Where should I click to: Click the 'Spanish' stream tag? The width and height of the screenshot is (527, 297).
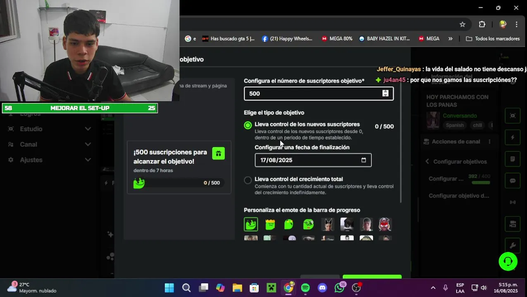point(455,125)
